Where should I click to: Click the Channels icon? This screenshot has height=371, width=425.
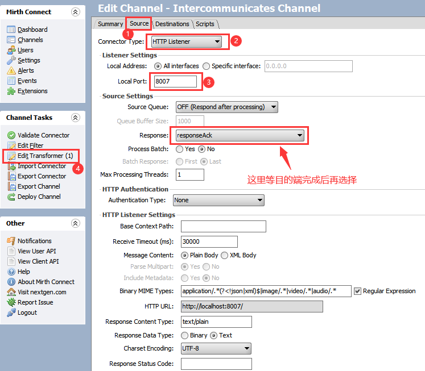(x=11, y=40)
